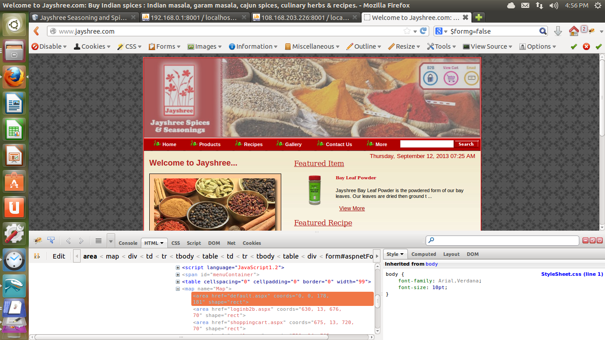
Task: Expand the table cellspacing node
Action: pos(178,282)
